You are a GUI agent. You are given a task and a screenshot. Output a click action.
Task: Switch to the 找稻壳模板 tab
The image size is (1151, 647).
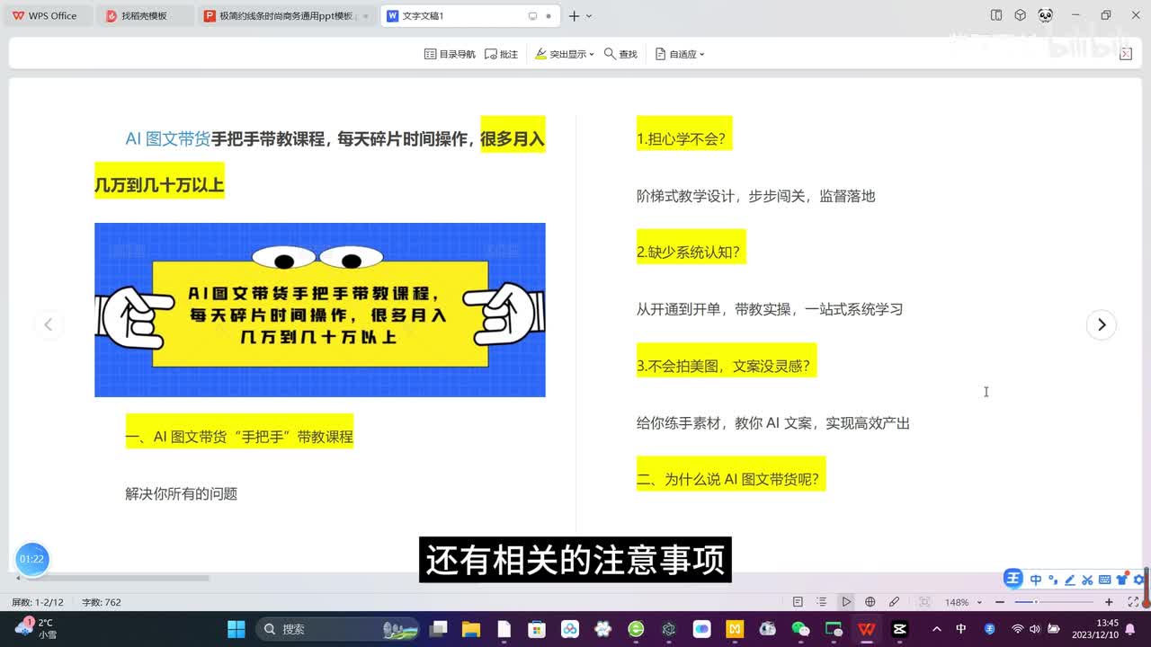(144, 15)
